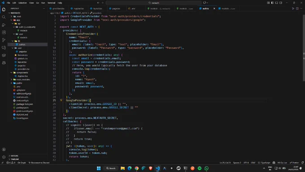Image resolution: width=305 pixels, height=172 pixels.
Task: Open the Search view in activity bar
Action: coord(4,17)
